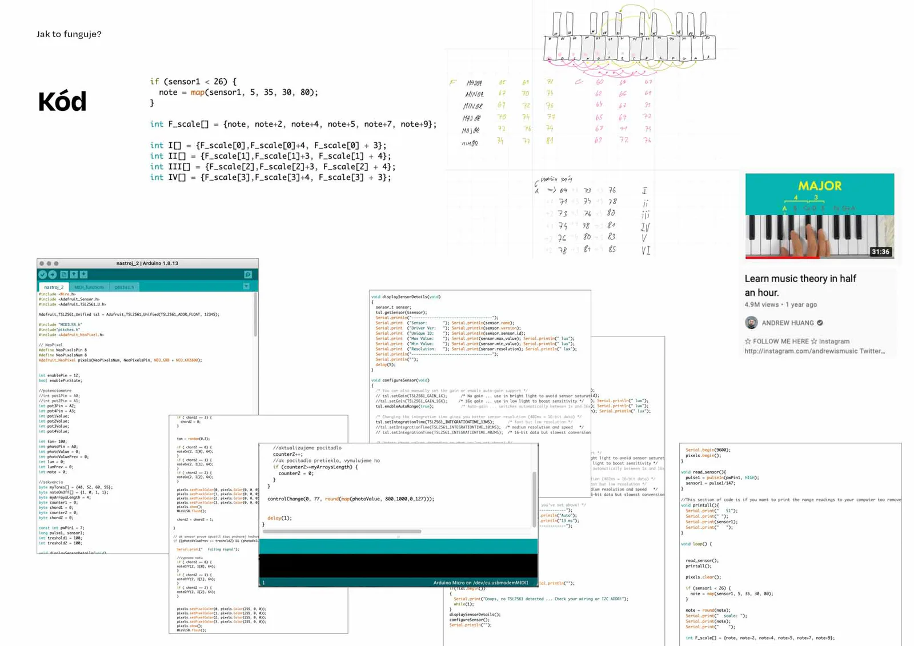Click the 'Jak to funguje?' heading
Viewport: 914px width, 646px height.
(69, 34)
